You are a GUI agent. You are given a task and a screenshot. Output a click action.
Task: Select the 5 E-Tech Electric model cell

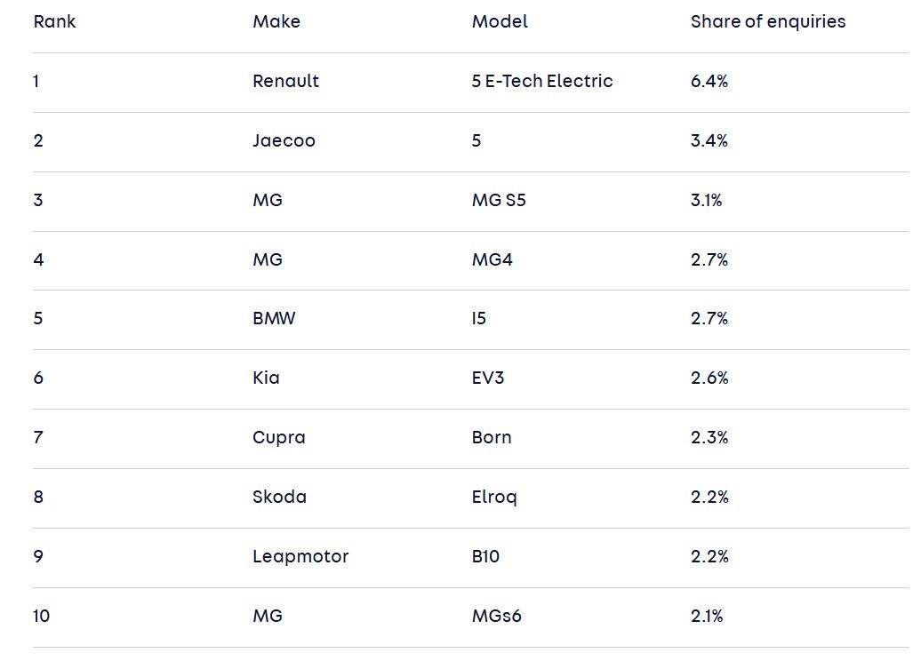pos(542,81)
